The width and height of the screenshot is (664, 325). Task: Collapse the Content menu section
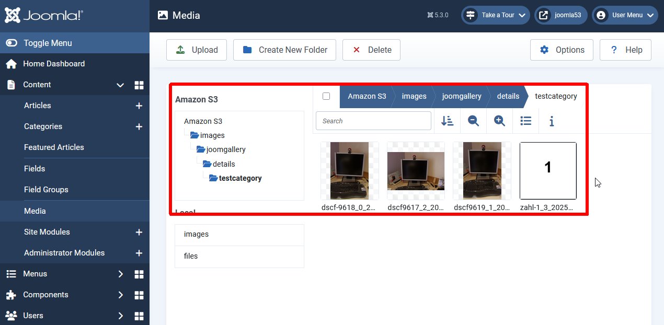coord(120,85)
